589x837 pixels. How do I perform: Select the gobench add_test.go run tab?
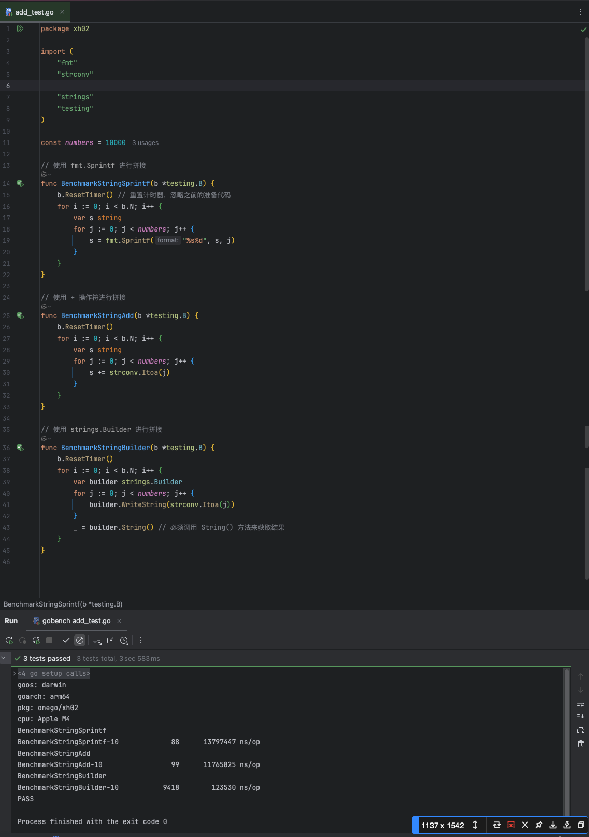[76, 620]
